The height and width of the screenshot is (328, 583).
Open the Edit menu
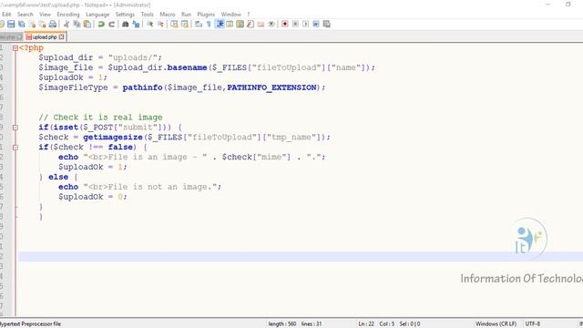6,15
